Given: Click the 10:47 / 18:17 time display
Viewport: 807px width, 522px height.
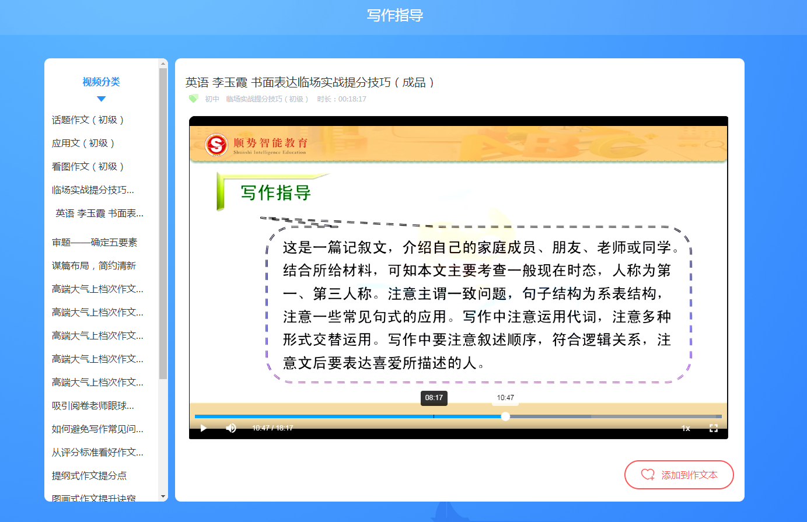Looking at the screenshot, I should 273,428.
